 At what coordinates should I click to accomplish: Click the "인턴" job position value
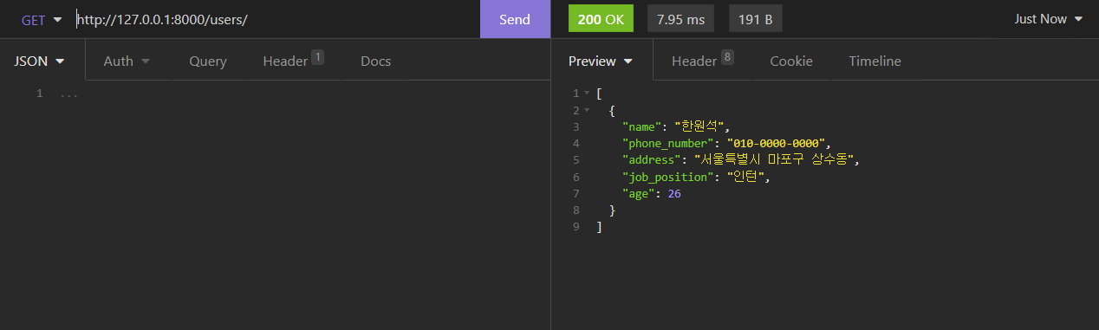[x=746, y=178]
